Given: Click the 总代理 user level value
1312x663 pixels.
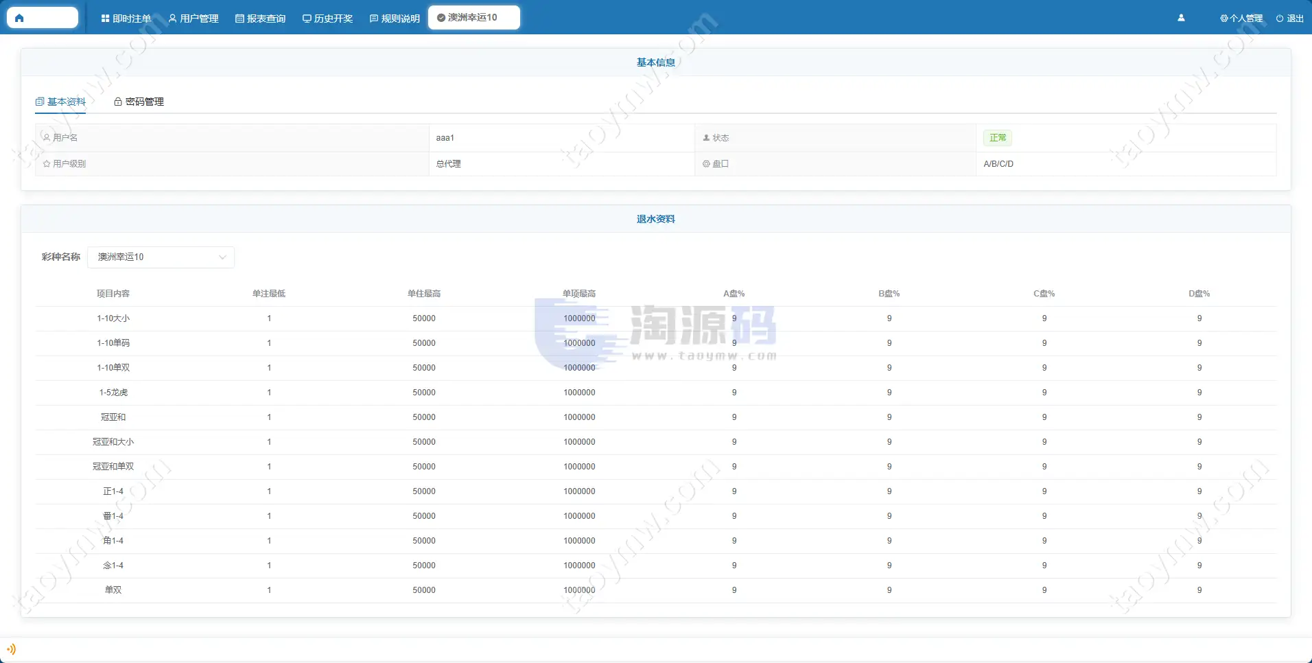Looking at the screenshot, I should click(449, 164).
